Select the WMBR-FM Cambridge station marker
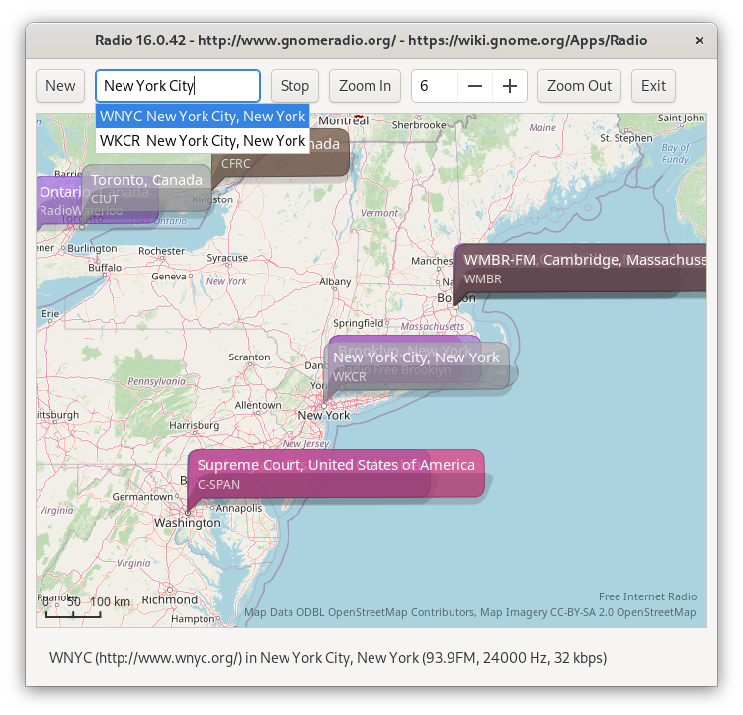The width and height of the screenshot is (743, 715). [x=583, y=269]
